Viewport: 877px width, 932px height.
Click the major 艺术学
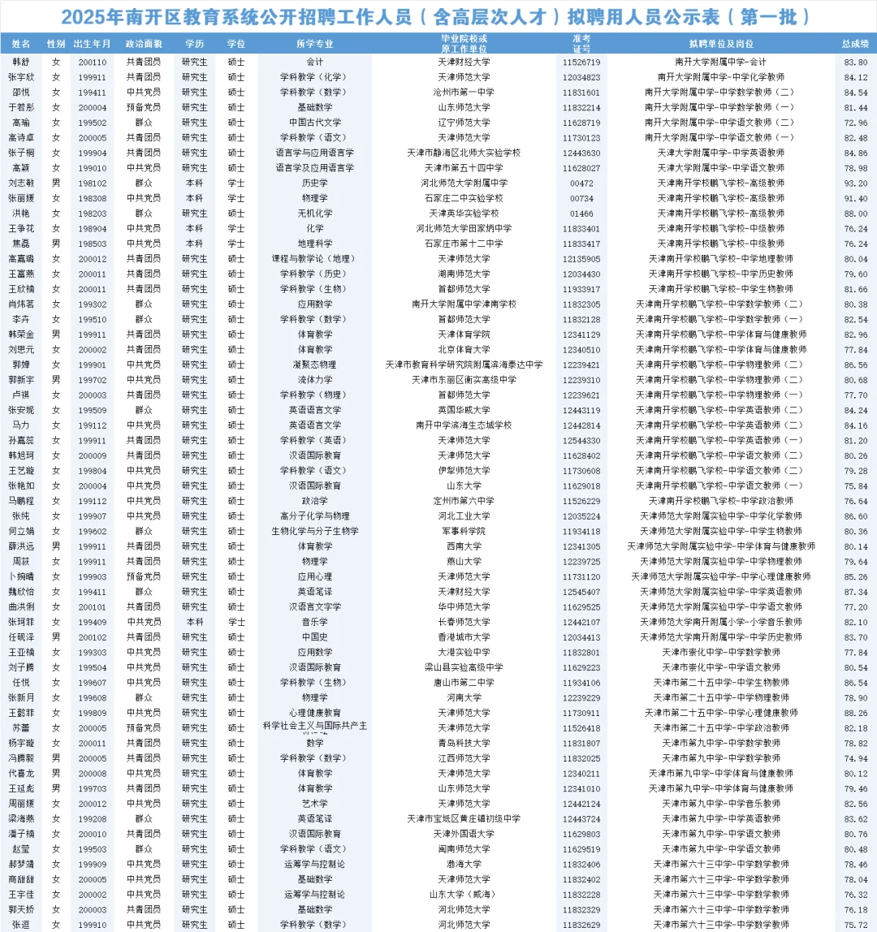[x=314, y=804]
